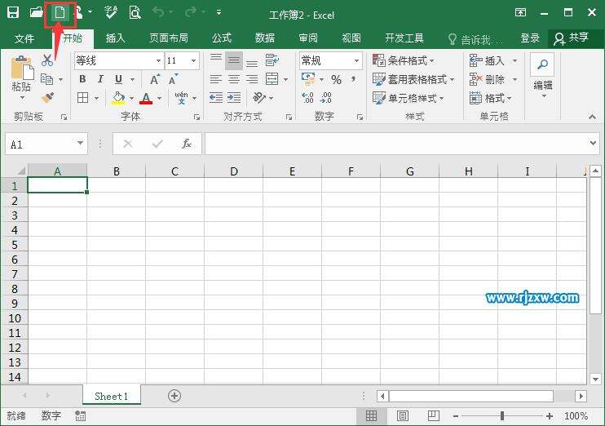Click the Save icon in quick access toolbar
Image resolution: width=605 pixels, height=426 pixels.
(x=13, y=12)
